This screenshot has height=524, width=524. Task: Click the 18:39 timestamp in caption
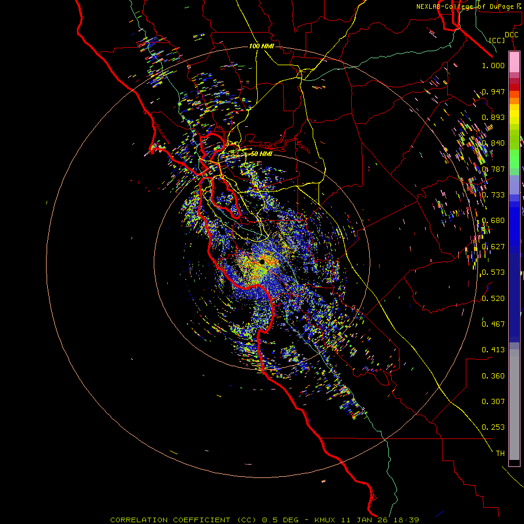pyautogui.click(x=406, y=520)
